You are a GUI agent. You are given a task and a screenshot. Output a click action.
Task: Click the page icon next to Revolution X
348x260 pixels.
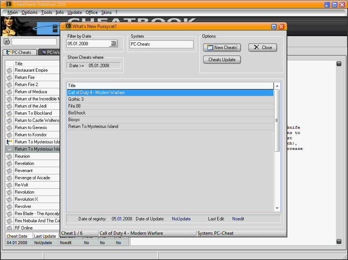(x=9, y=199)
